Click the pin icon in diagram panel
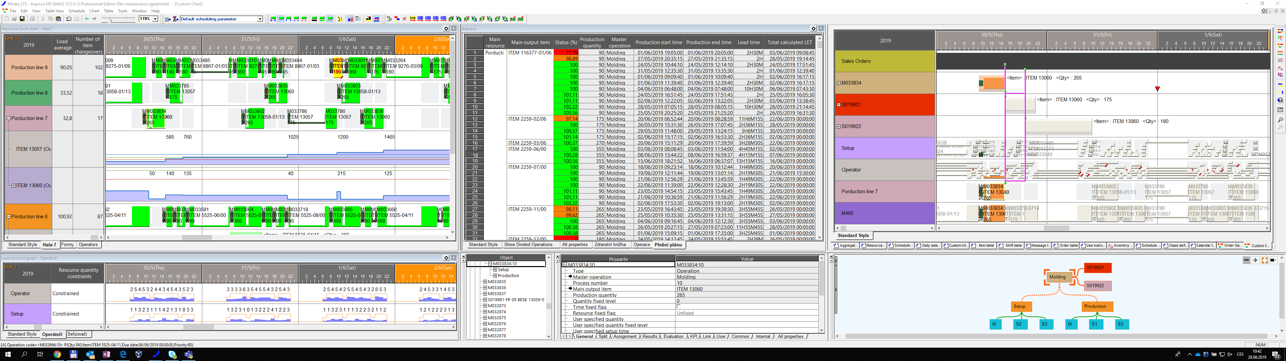This screenshot has width=1286, height=361. pyautogui.click(x=1274, y=260)
